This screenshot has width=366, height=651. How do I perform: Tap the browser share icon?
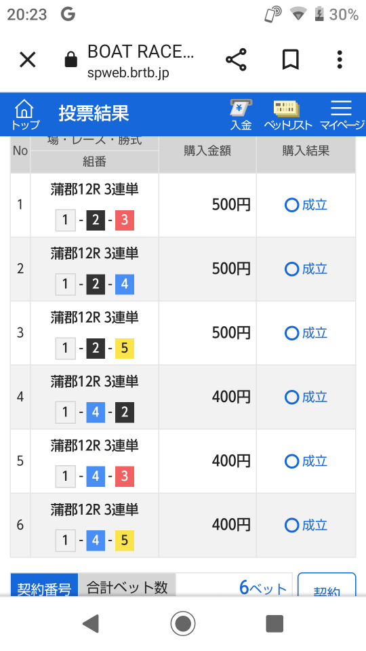[x=236, y=60]
